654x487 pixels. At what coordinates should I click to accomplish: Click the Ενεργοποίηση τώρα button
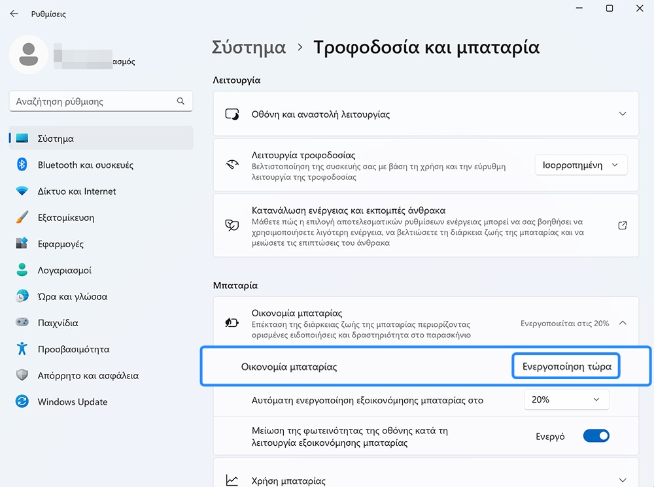pyautogui.click(x=566, y=366)
